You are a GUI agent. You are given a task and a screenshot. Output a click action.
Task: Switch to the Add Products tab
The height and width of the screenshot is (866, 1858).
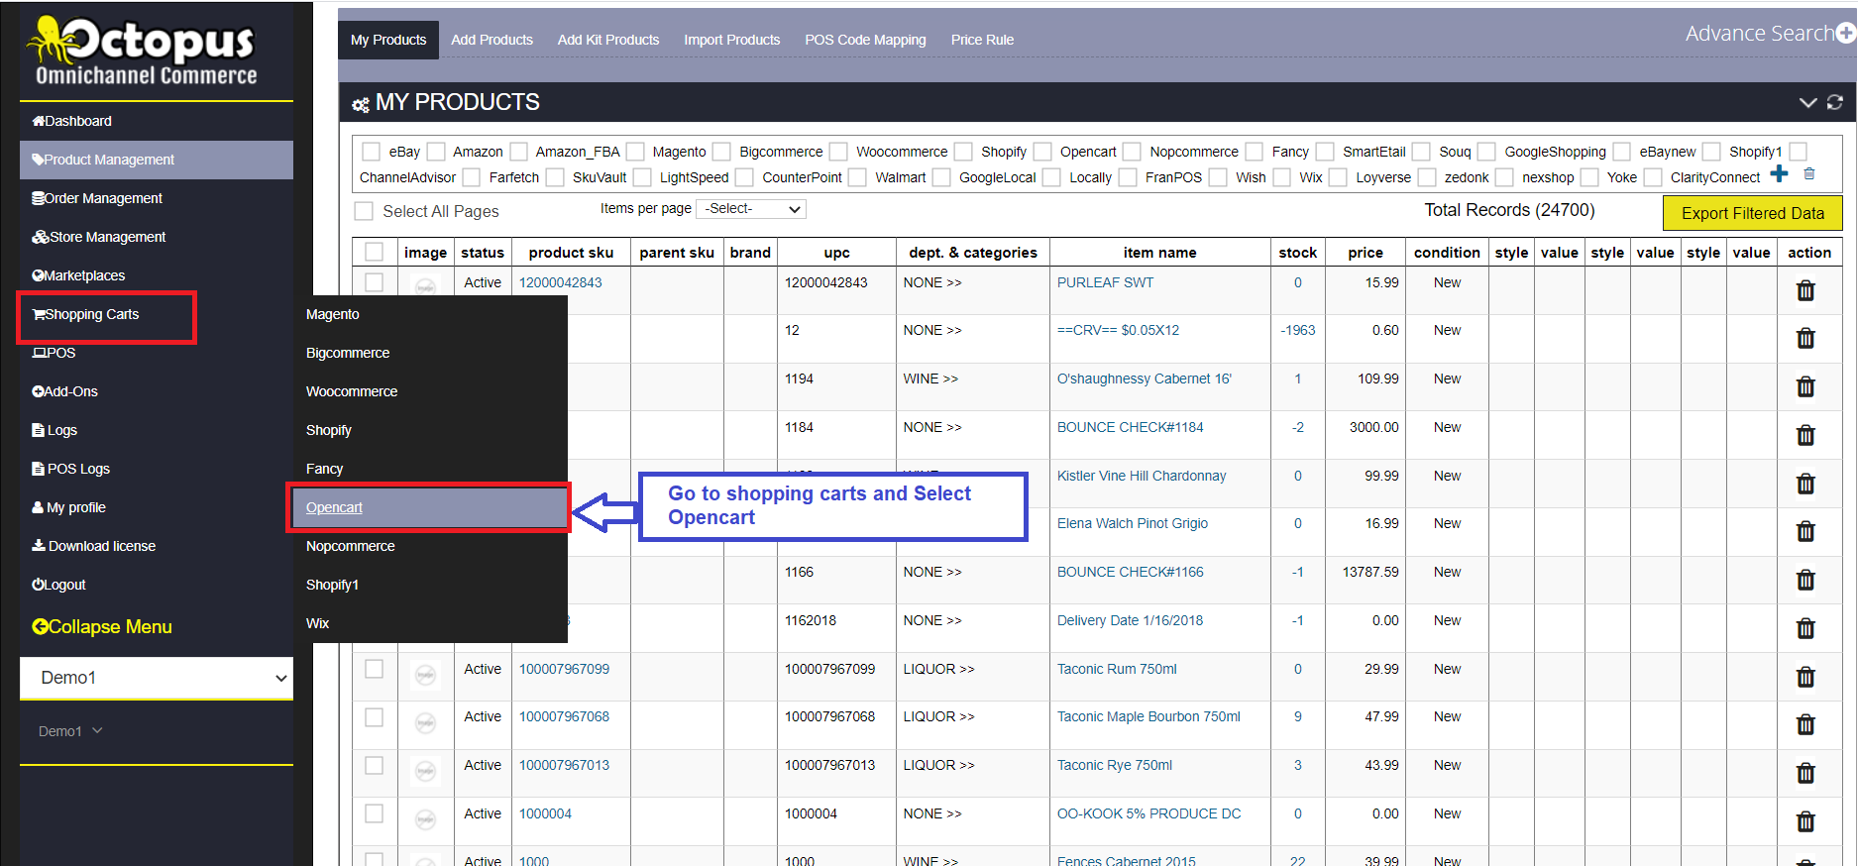(492, 40)
